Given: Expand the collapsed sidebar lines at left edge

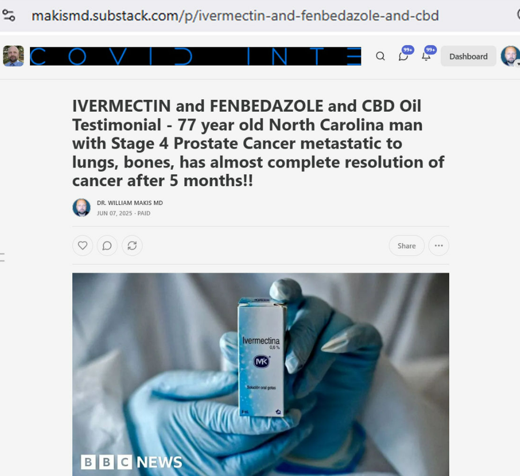Looking at the screenshot, I should (x=2, y=257).
